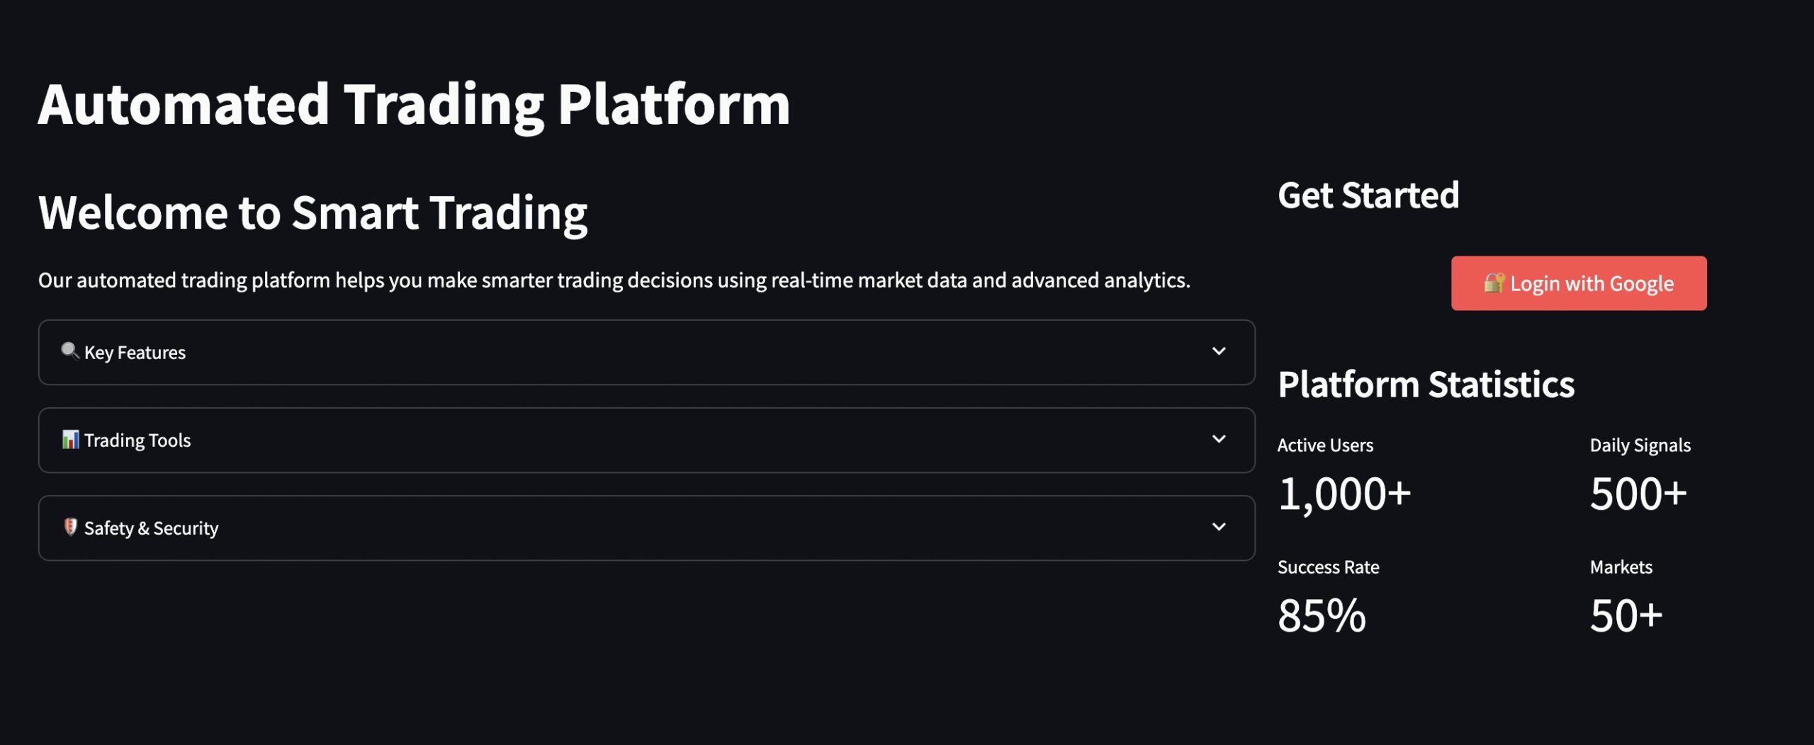Image resolution: width=1814 pixels, height=745 pixels.
Task: Click the Platform Statistics heading
Action: (x=1426, y=385)
